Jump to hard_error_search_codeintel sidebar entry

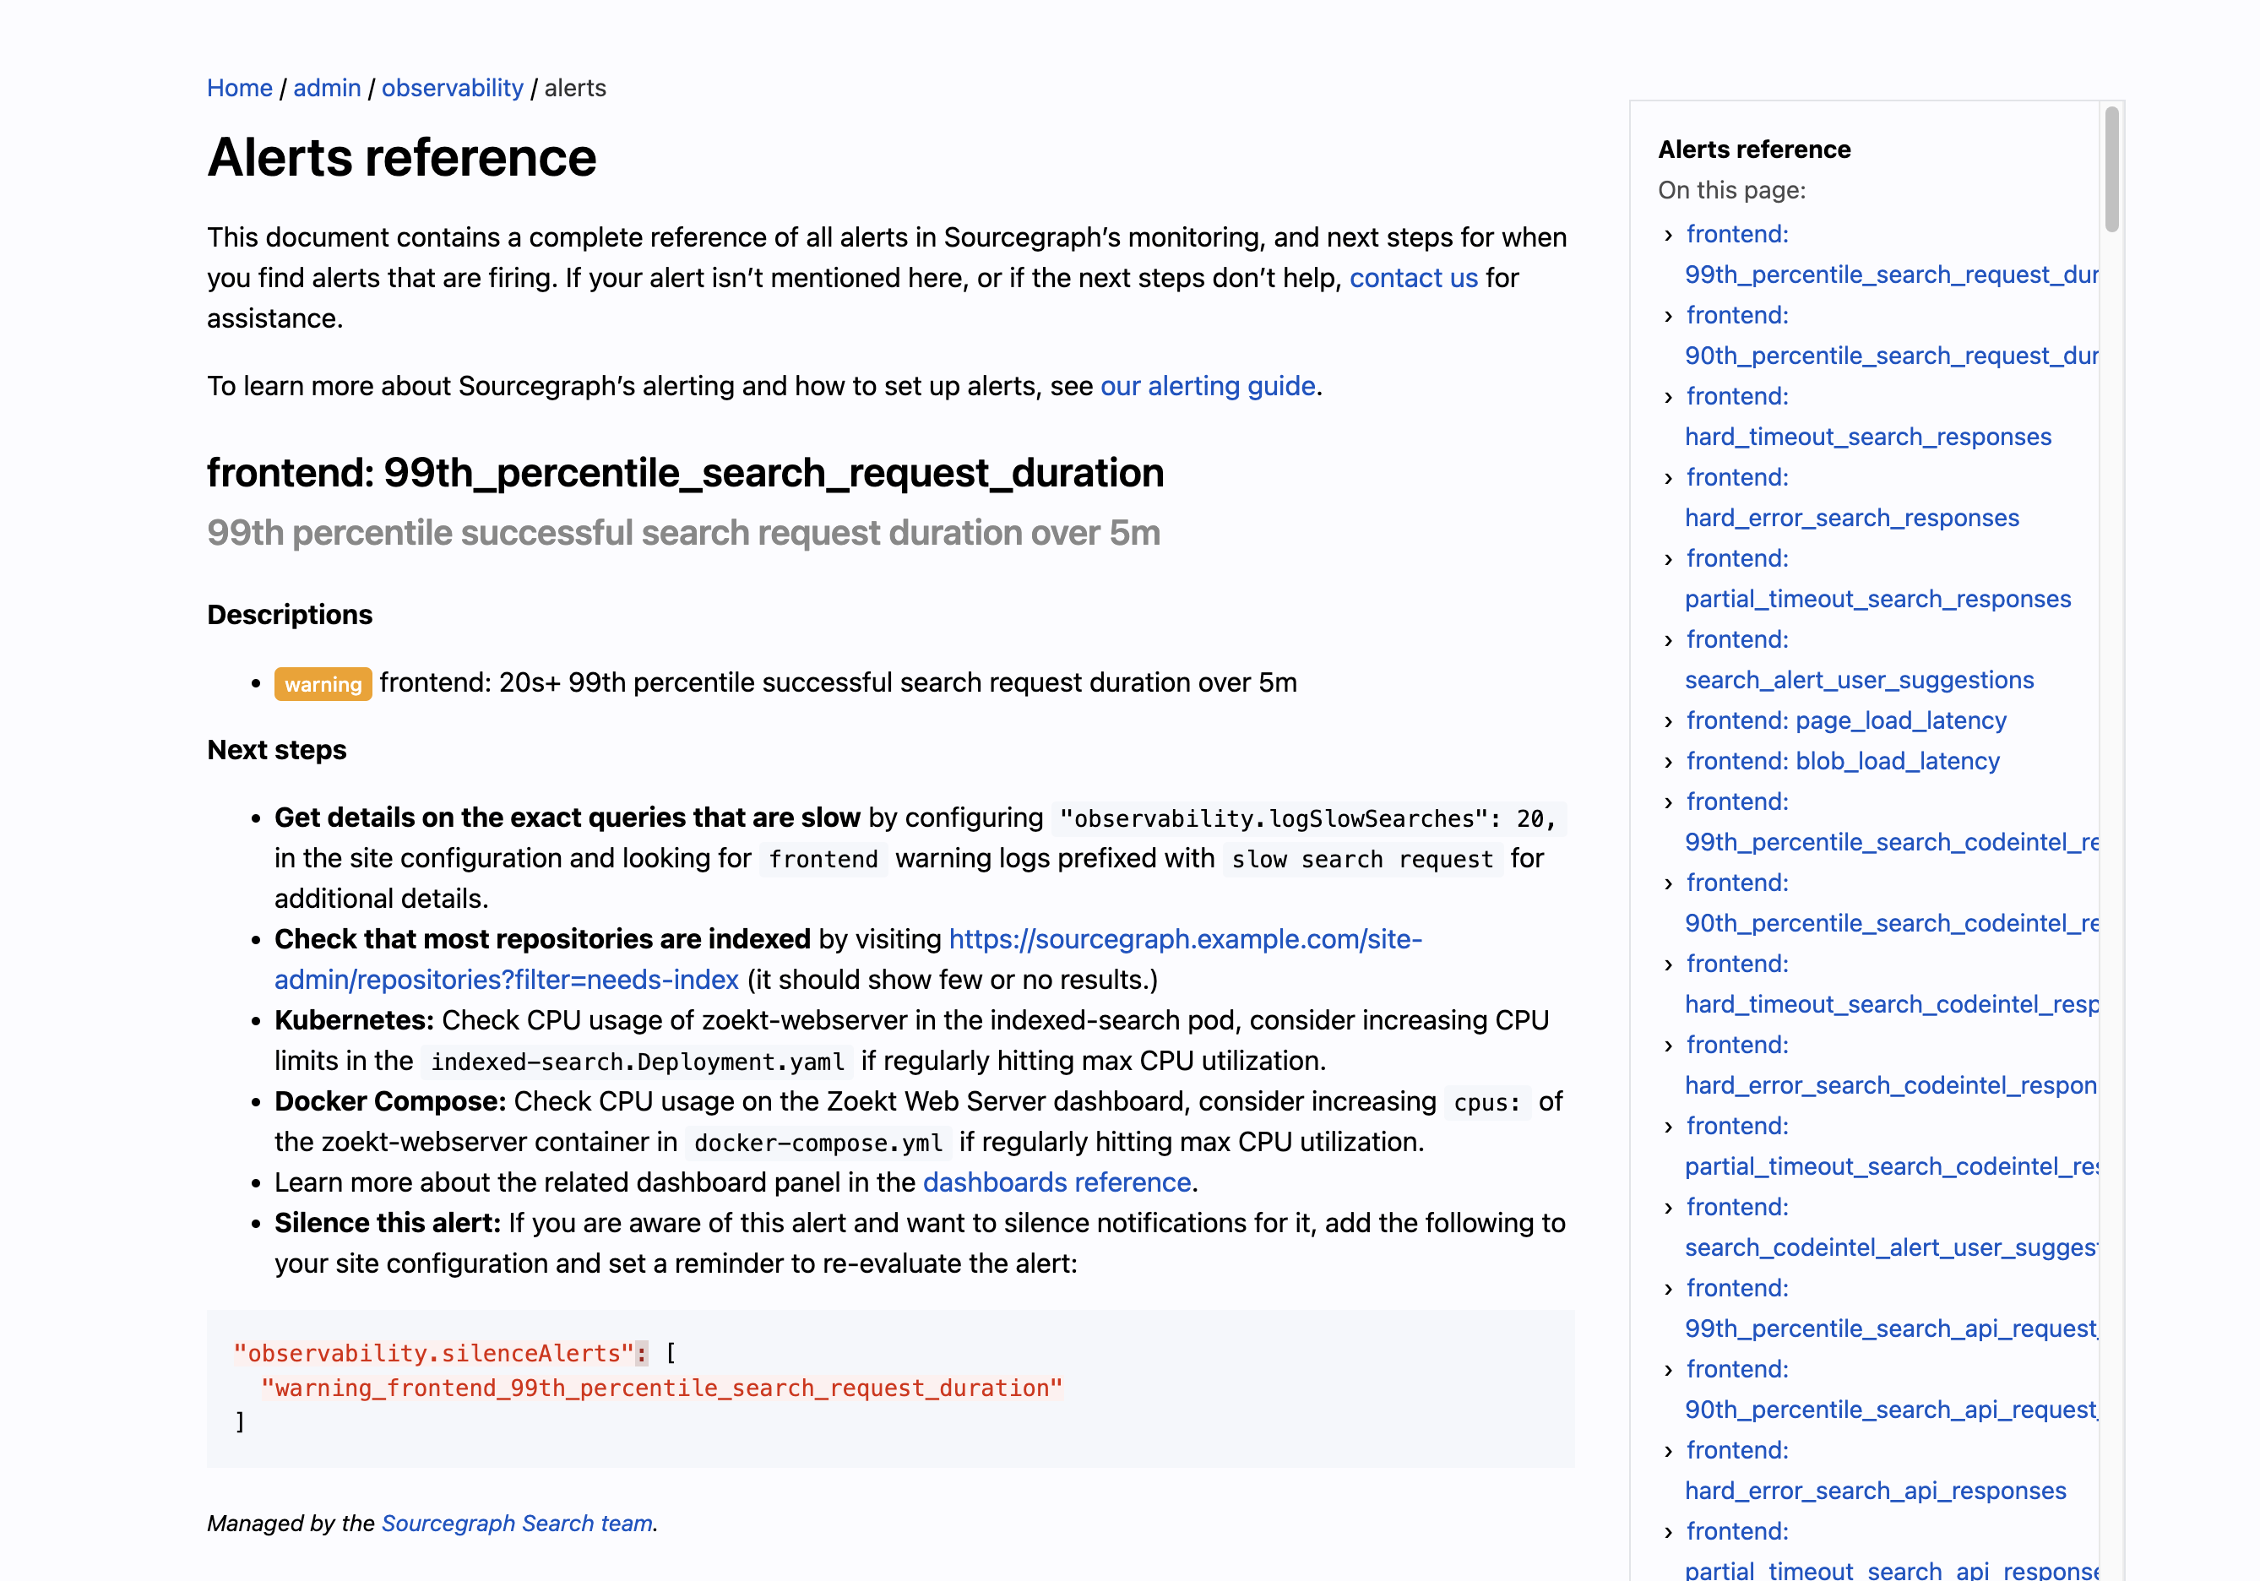1891,1065
